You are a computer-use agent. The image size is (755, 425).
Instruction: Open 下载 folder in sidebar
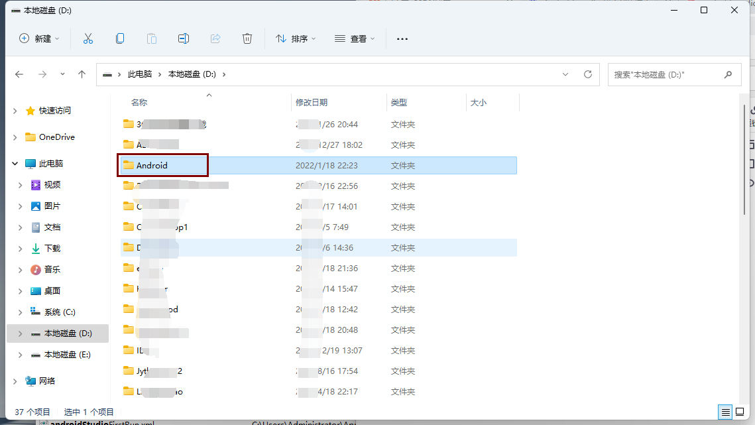point(52,249)
